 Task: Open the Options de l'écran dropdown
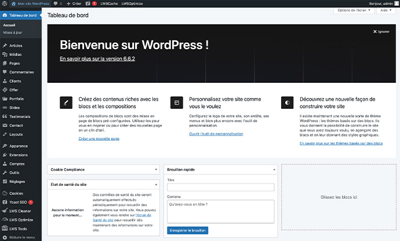pos(354,10)
